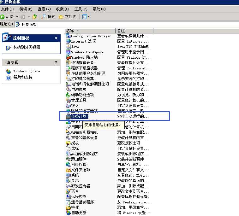Select the 配置远程控制设置 description text
Viewport: 239px width, 216px height.
tap(133, 197)
